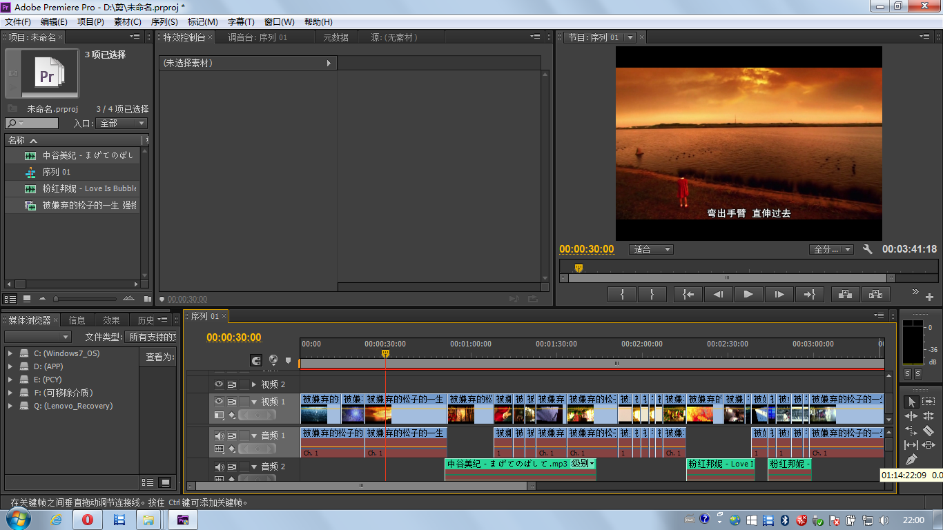Viewport: 943px width, 530px height.
Task: Select the Ripple Edit tool
Action: (x=911, y=416)
